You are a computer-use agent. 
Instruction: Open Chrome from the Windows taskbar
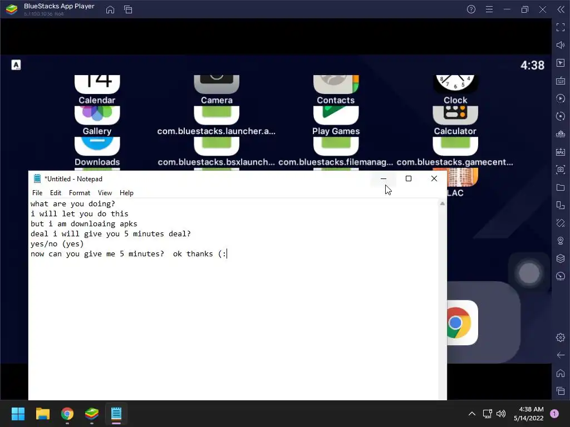click(67, 414)
